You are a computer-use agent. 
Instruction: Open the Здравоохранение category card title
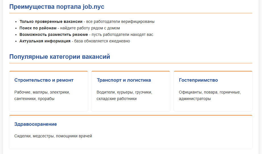tap(36, 124)
